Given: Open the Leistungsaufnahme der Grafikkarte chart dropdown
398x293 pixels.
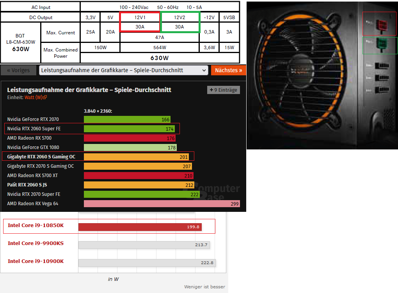Looking at the screenshot, I should (124, 70).
